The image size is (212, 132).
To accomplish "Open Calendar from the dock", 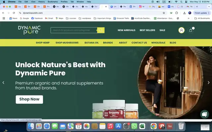I will tap(79, 126).
